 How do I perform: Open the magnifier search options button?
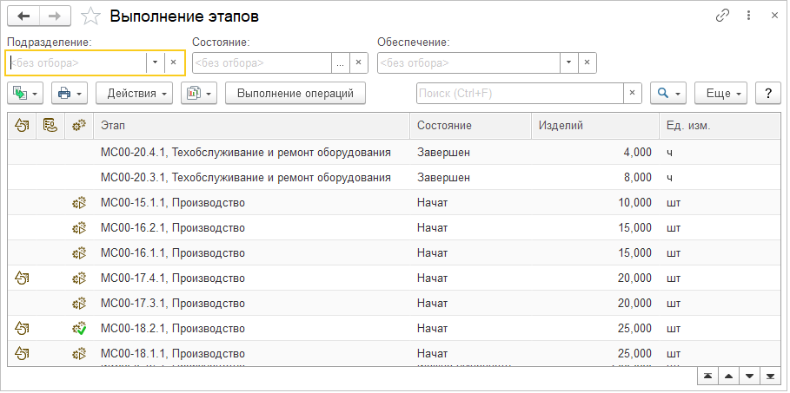(x=668, y=93)
